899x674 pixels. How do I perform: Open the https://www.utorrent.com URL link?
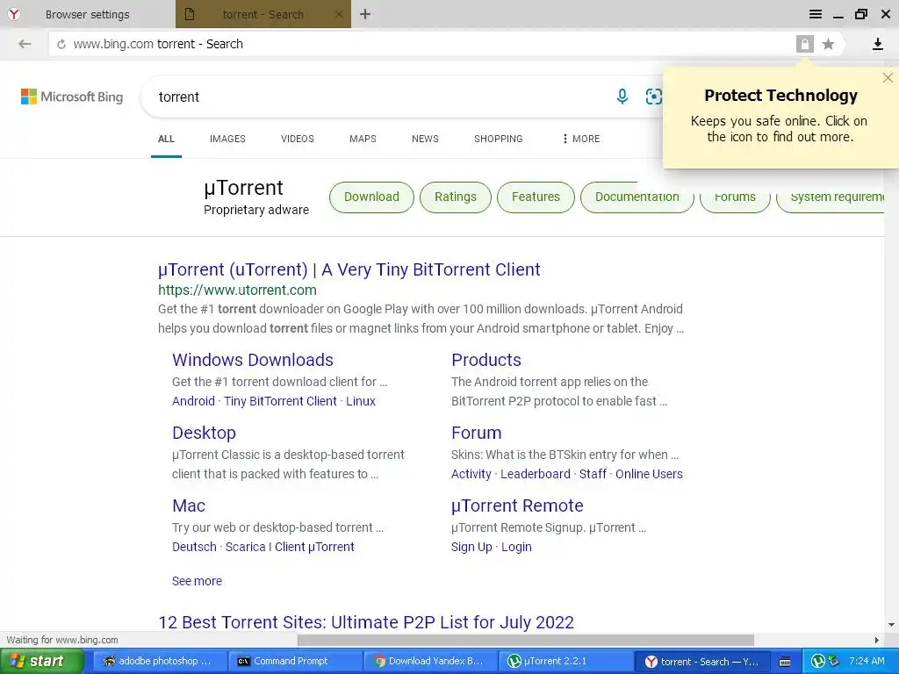pyautogui.click(x=237, y=290)
